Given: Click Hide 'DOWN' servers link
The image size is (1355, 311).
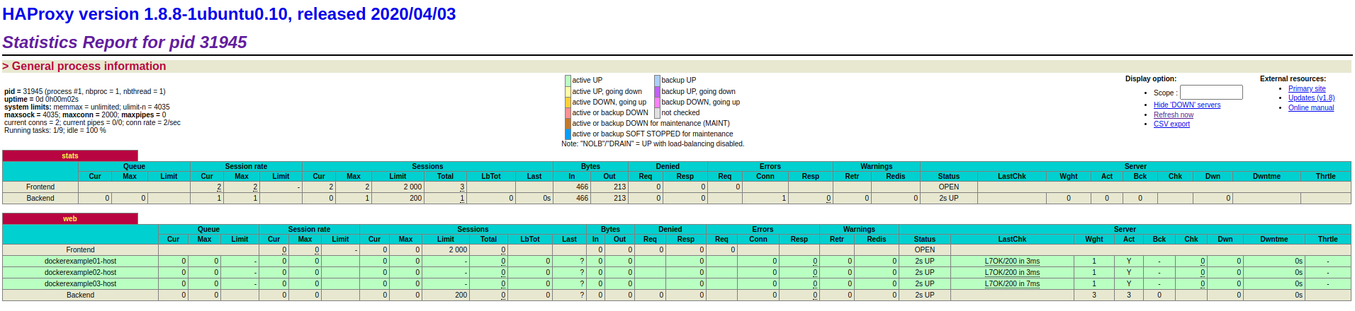Looking at the screenshot, I should click(x=1187, y=105).
